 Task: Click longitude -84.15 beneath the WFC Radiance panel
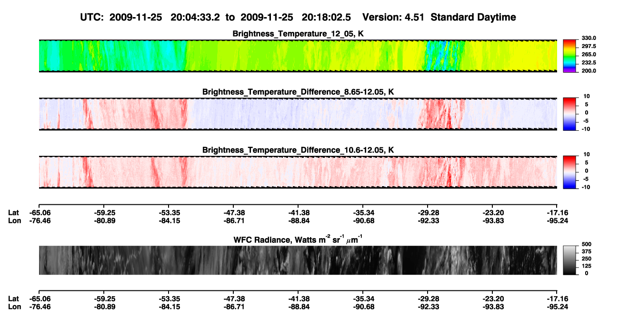[x=169, y=307]
